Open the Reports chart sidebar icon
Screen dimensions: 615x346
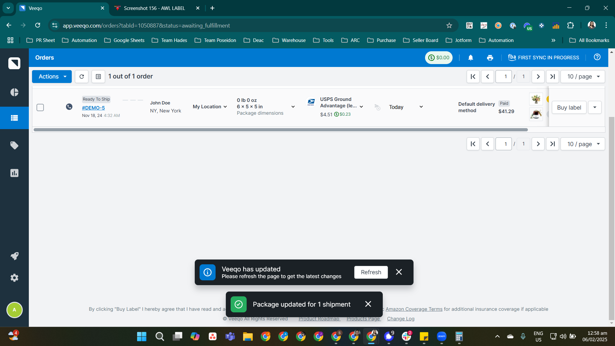pos(14,173)
